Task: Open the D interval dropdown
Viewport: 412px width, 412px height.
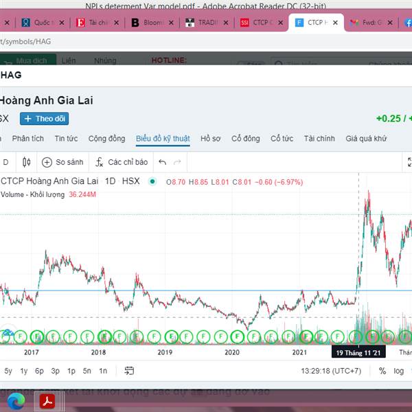Action: (5, 162)
